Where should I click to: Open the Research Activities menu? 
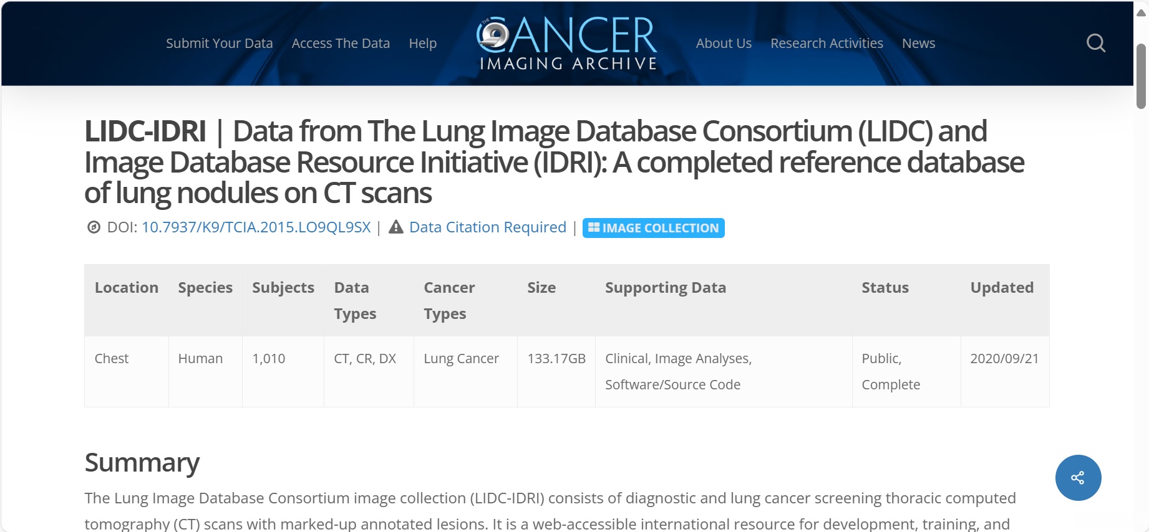pyautogui.click(x=827, y=43)
